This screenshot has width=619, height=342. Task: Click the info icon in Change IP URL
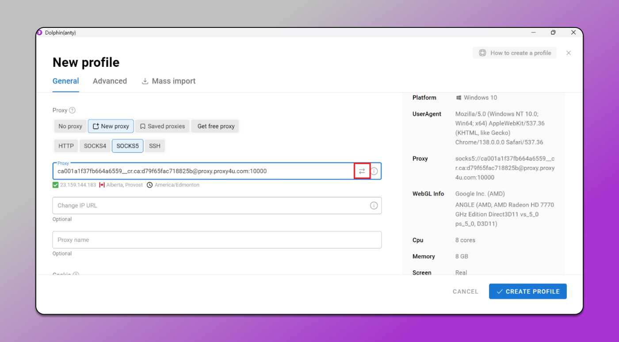pyautogui.click(x=374, y=205)
